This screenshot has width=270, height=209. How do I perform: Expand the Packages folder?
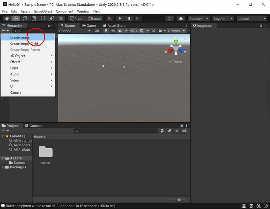3,167
